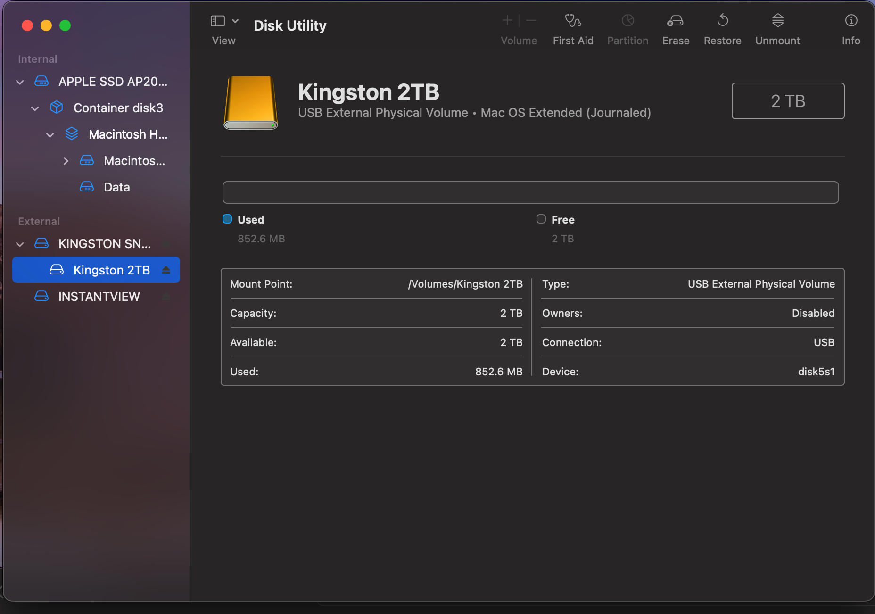The height and width of the screenshot is (614, 875).
Task: Click the Unmount icon in toolbar
Action: click(x=778, y=20)
